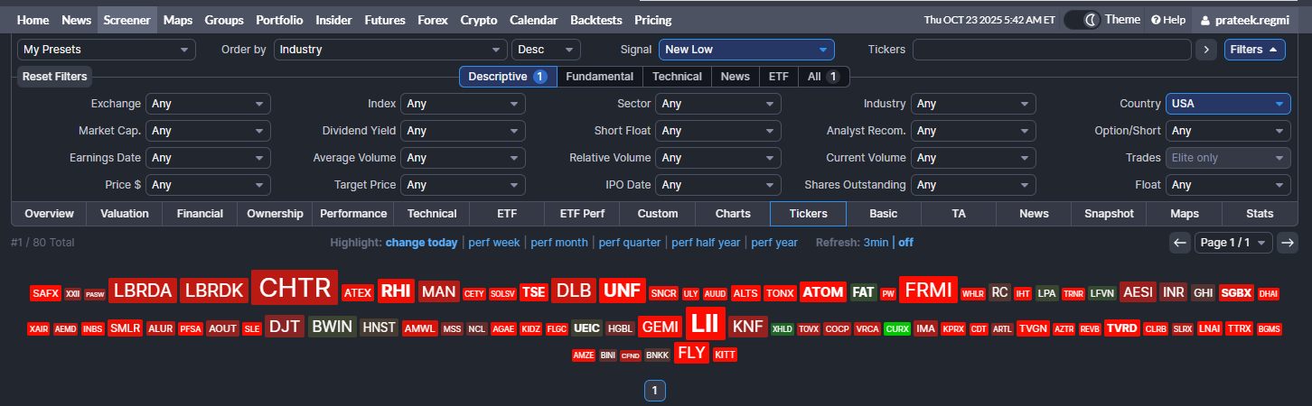
Task: Highlight by perf week link
Action: [x=493, y=243]
